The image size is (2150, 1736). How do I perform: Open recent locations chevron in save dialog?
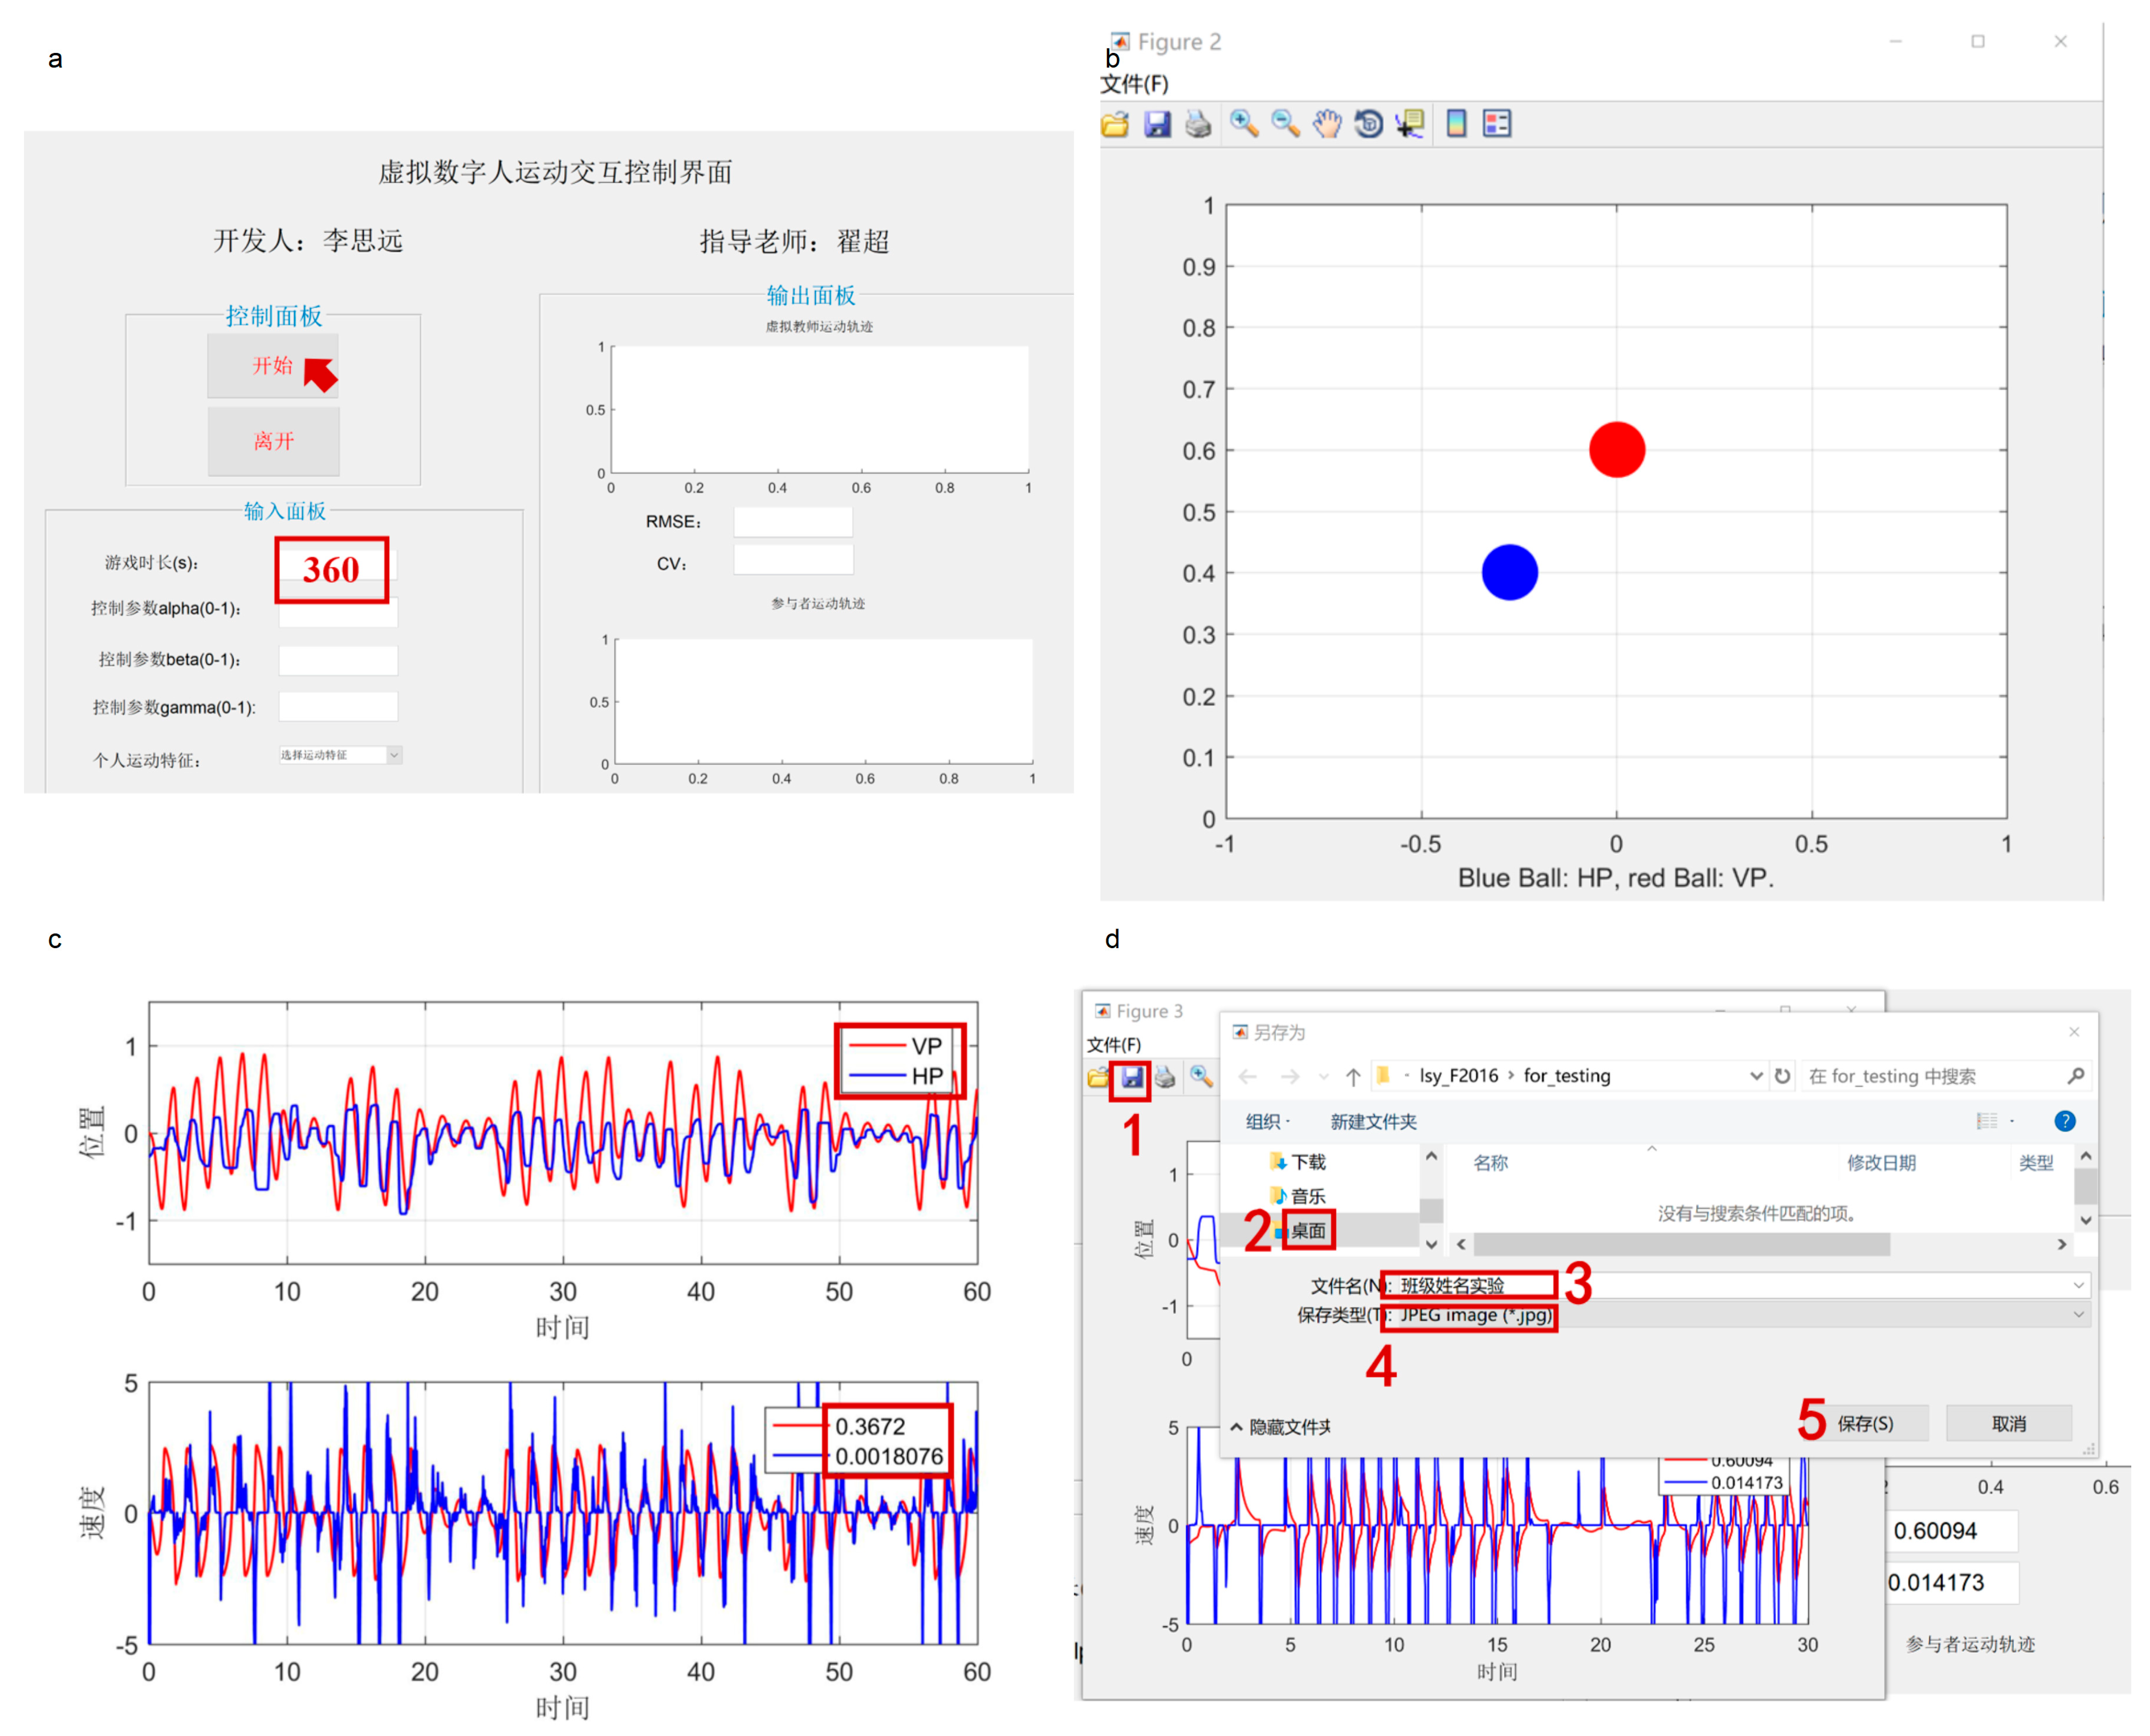tap(1324, 1077)
